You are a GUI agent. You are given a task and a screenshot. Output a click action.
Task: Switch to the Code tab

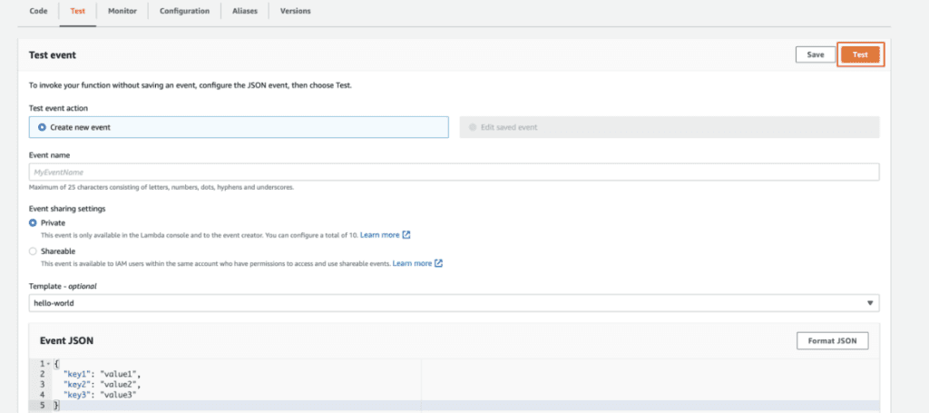coord(38,11)
